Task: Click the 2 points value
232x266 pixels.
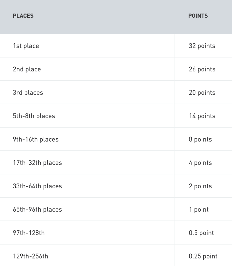Action: pyautogui.click(x=200, y=186)
